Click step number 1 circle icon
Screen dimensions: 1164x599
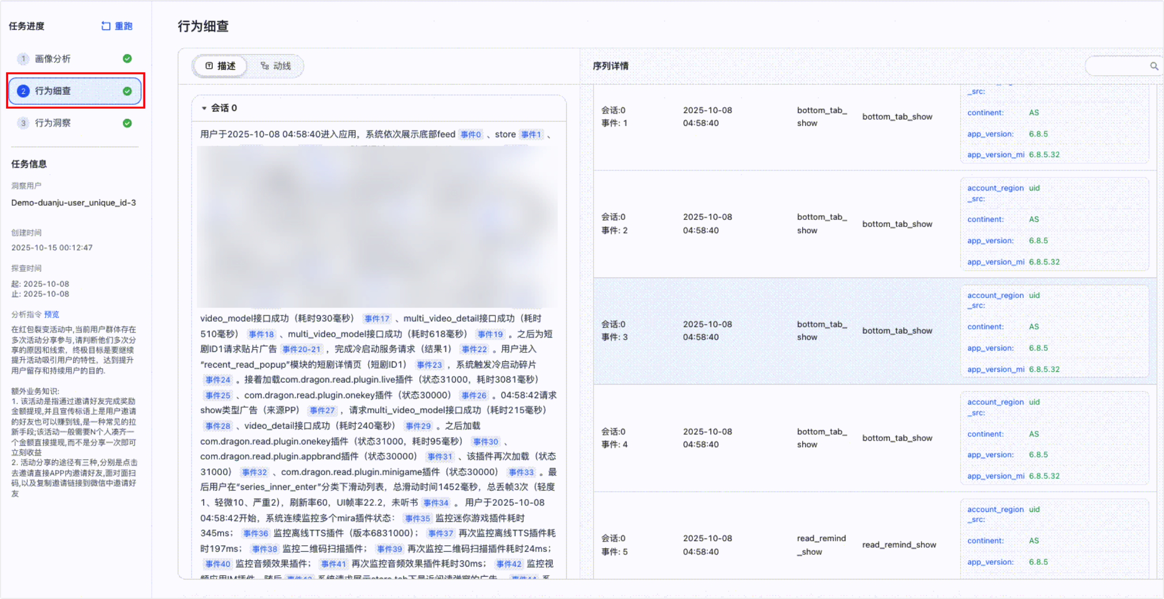pos(23,59)
